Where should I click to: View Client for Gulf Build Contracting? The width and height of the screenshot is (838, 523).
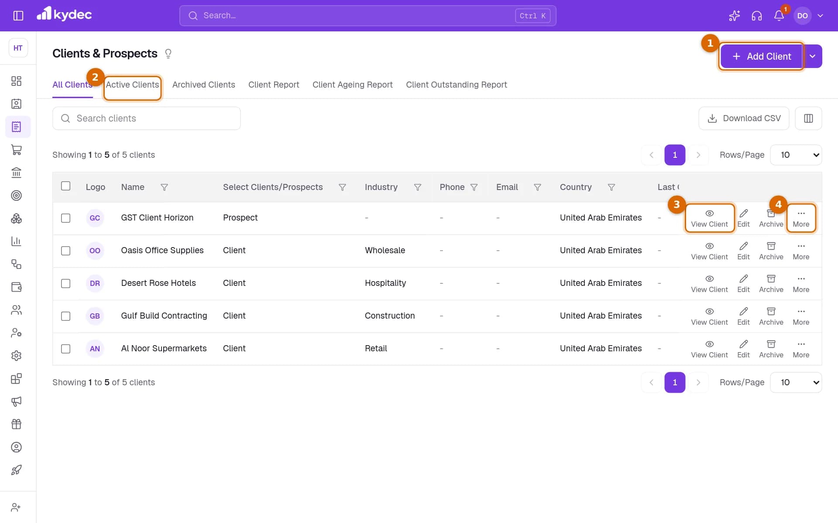click(x=709, y=316)
